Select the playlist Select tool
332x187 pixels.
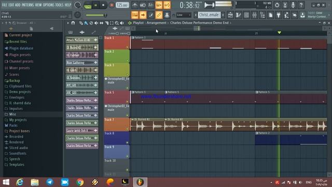coord(112,23)
